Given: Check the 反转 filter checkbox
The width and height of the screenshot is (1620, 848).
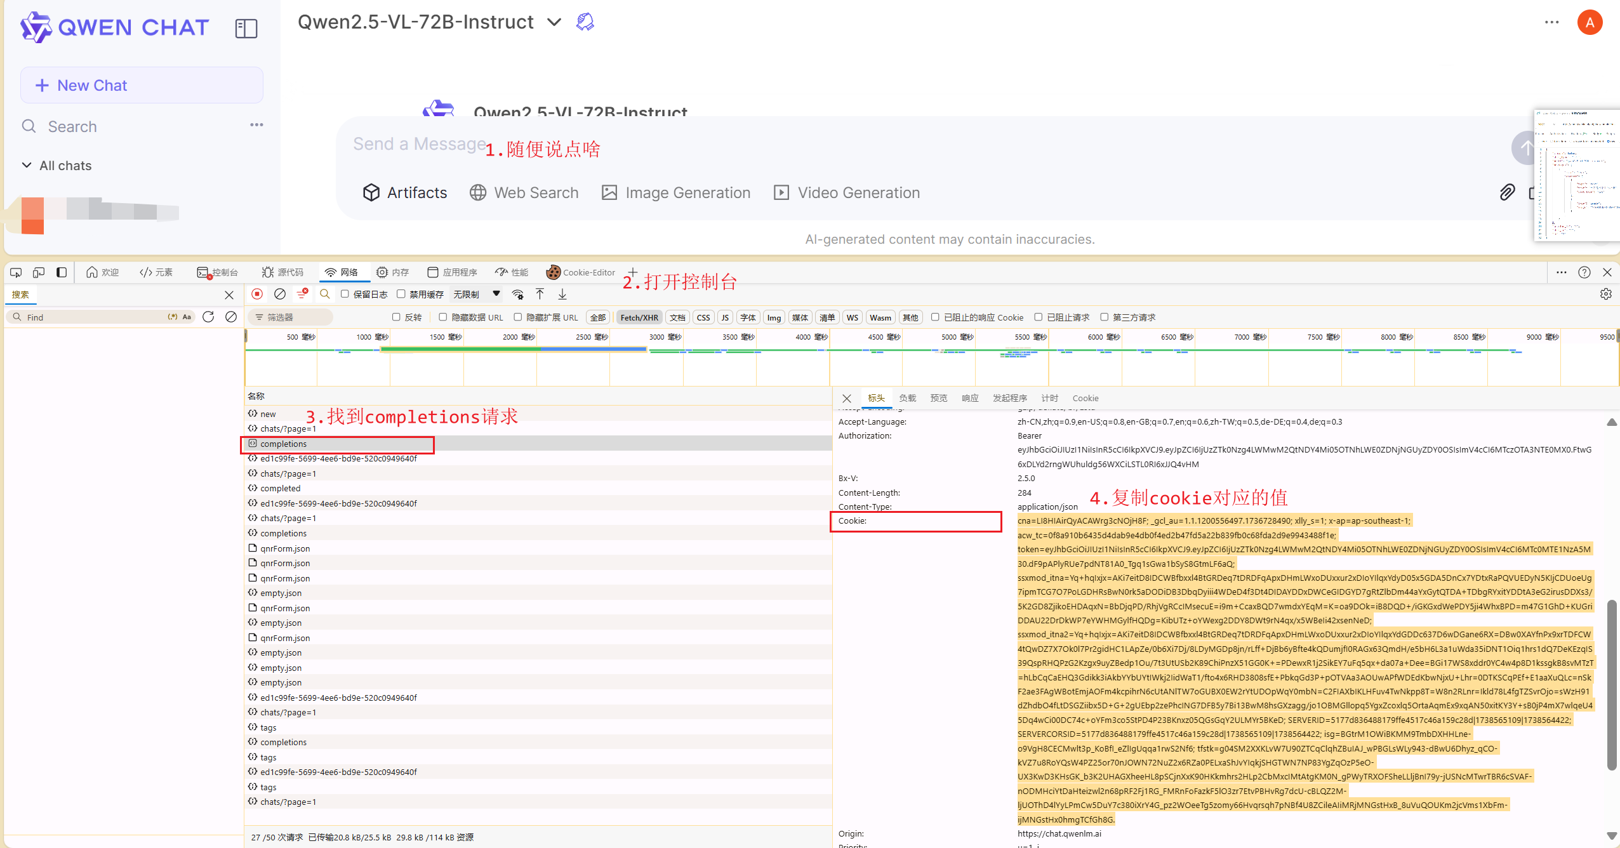Looking at the screenshot, I should click(x=396, y=317).
